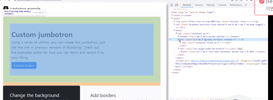Image resolution: width=273 pixels, height=100 pixels.
Task: Switch to the Sources tab
Action: pyautogui.click(x=199, y=5)
